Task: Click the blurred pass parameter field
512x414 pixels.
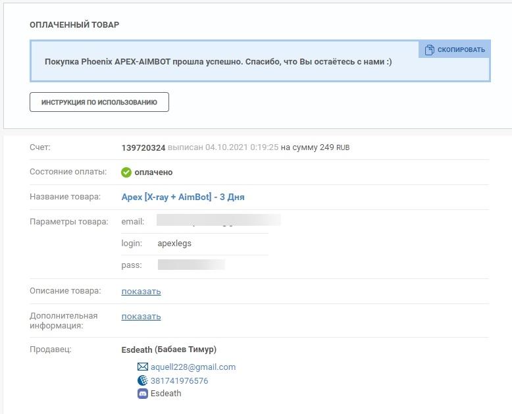Action: (191, 265)
